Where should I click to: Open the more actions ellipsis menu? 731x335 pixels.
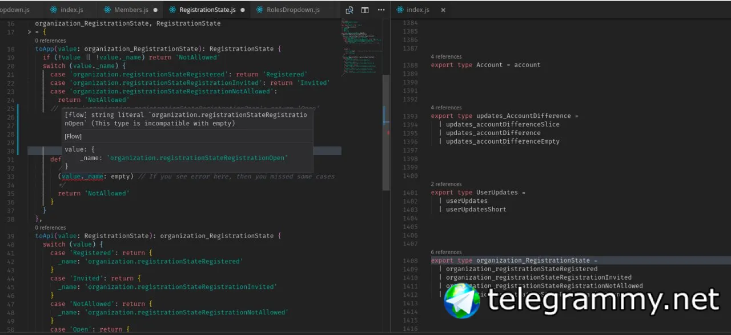380,10
